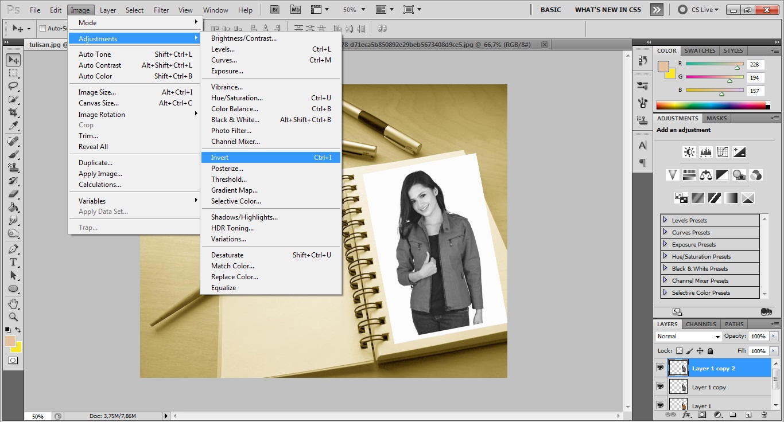Pick the Lasso tool
784x422 pixels.
point(13,86)
